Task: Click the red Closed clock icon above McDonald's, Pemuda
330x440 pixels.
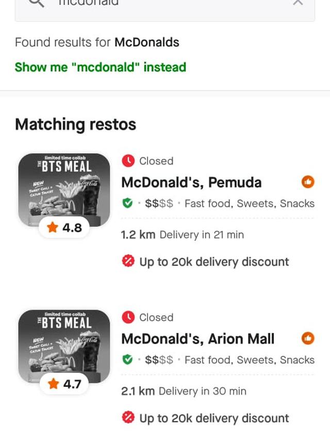Action: pos(127,161)
